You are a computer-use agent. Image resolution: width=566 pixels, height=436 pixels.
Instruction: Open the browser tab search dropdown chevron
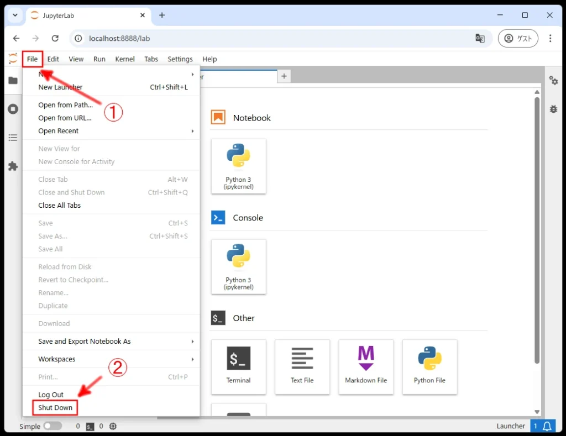point(15,15)
